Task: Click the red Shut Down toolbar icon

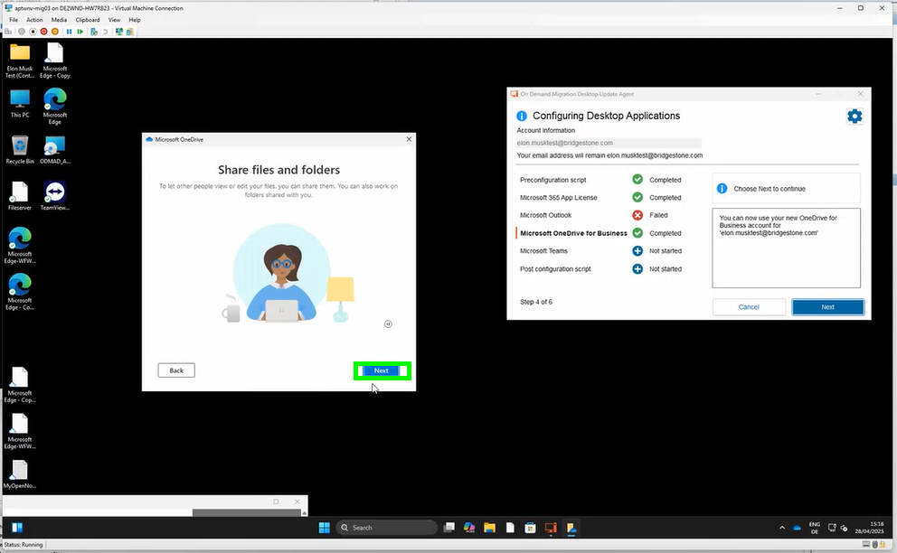Action: coord(43,32)
